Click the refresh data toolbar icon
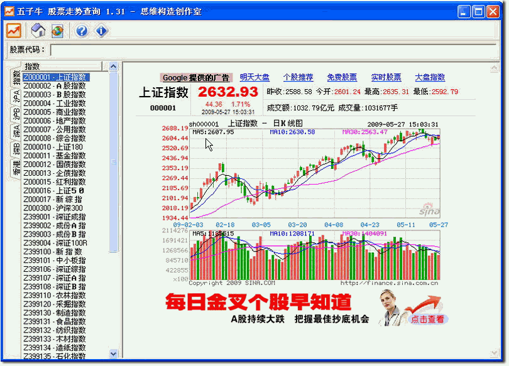 click(x=57, y=31)
